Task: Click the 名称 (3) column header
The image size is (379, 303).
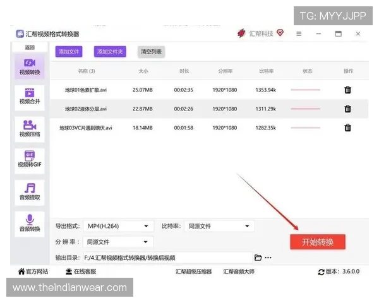Action: tap(87, 71)
